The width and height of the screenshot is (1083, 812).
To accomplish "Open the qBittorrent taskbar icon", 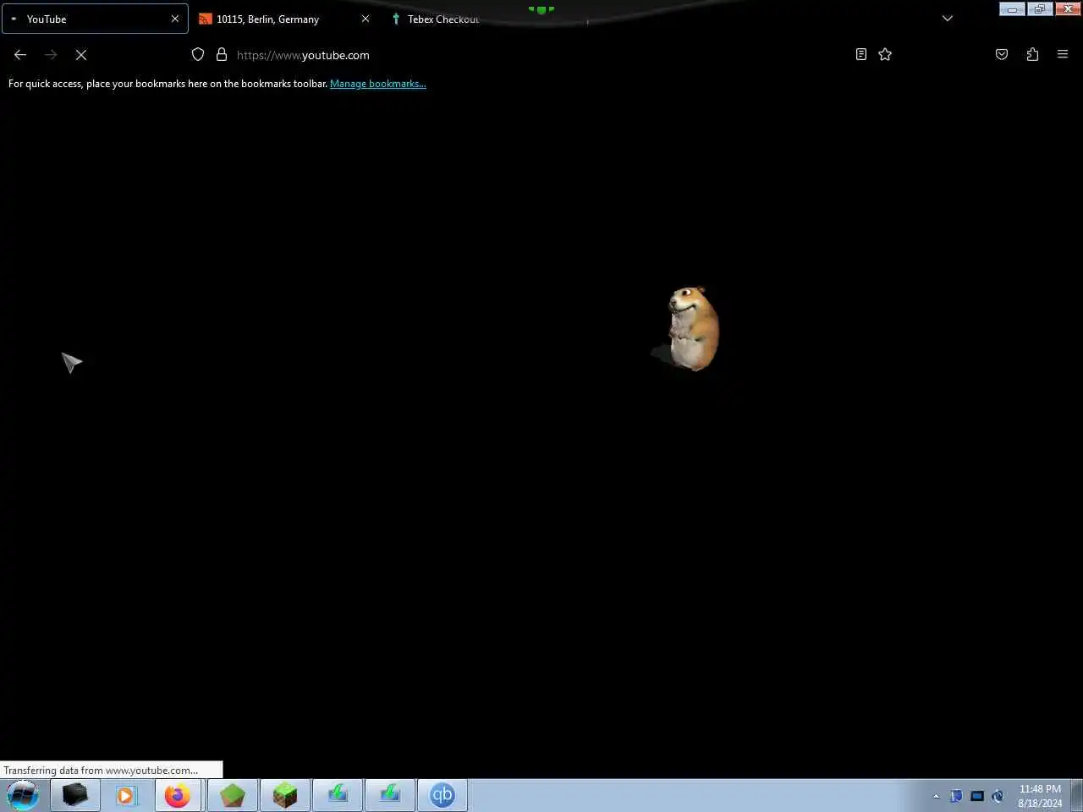I will click(443, 795).
